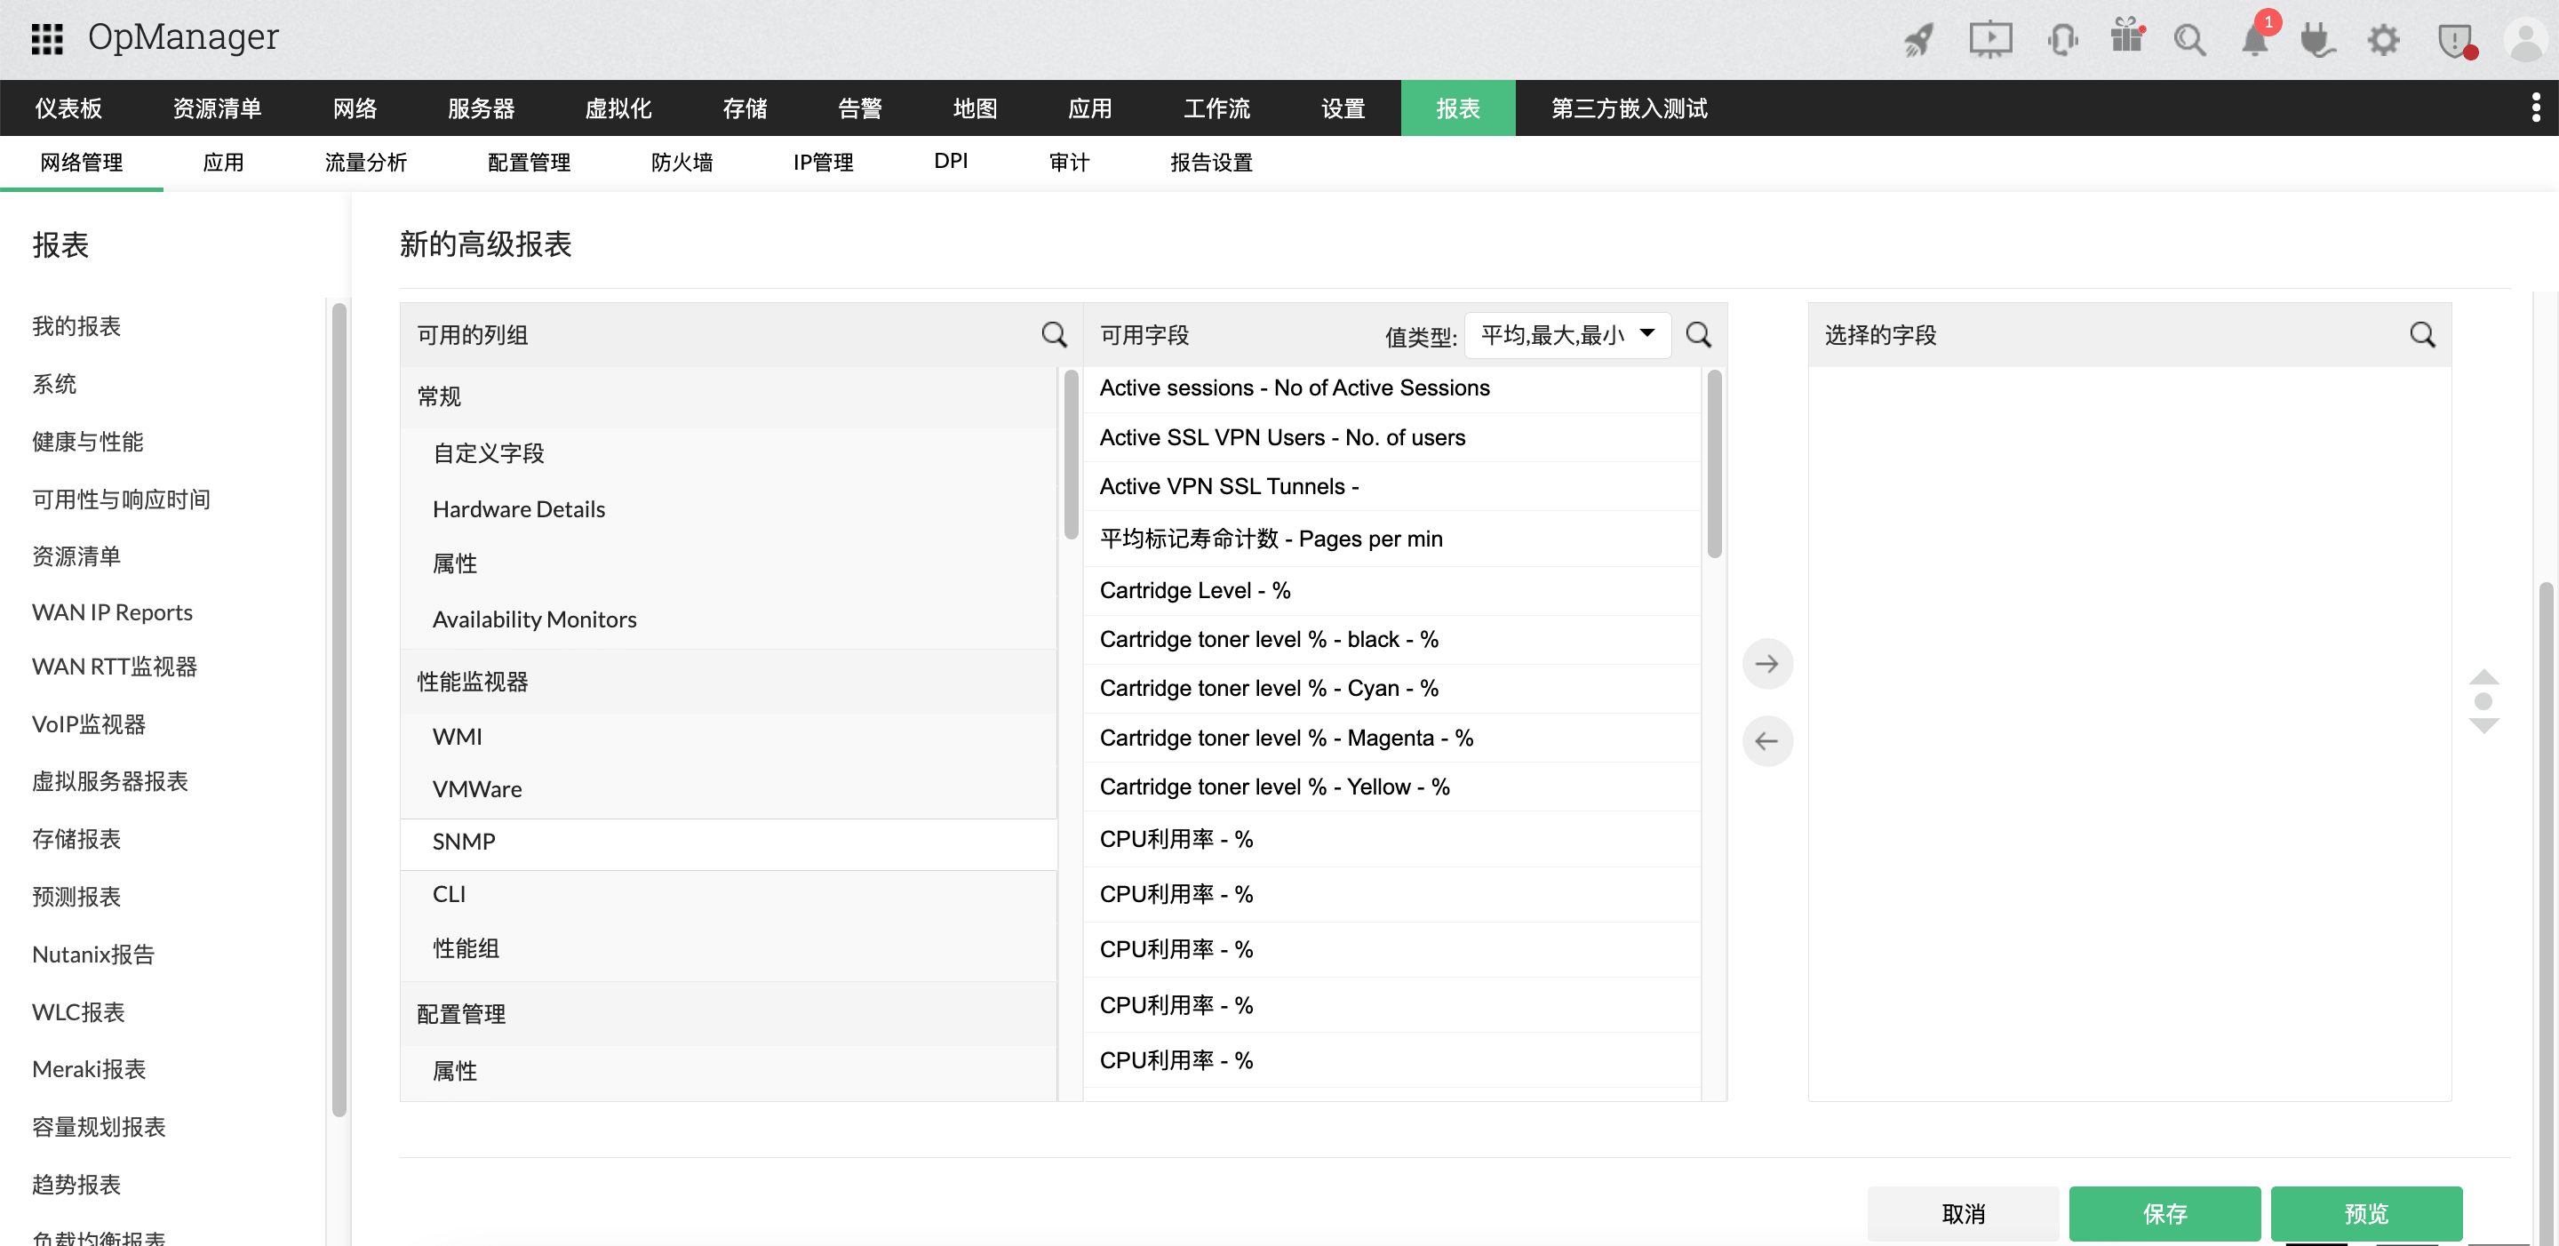Image resolution: width=2559 pixels, height=1246 pixels.
Task: Open the apps grid menu next to OpManager logo
Action: click(x=45, y=39)
